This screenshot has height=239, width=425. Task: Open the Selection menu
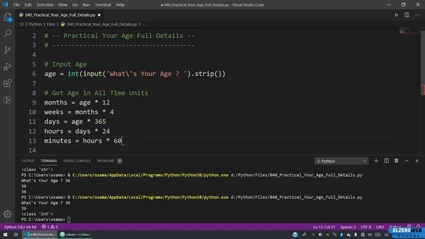point(45,5)
